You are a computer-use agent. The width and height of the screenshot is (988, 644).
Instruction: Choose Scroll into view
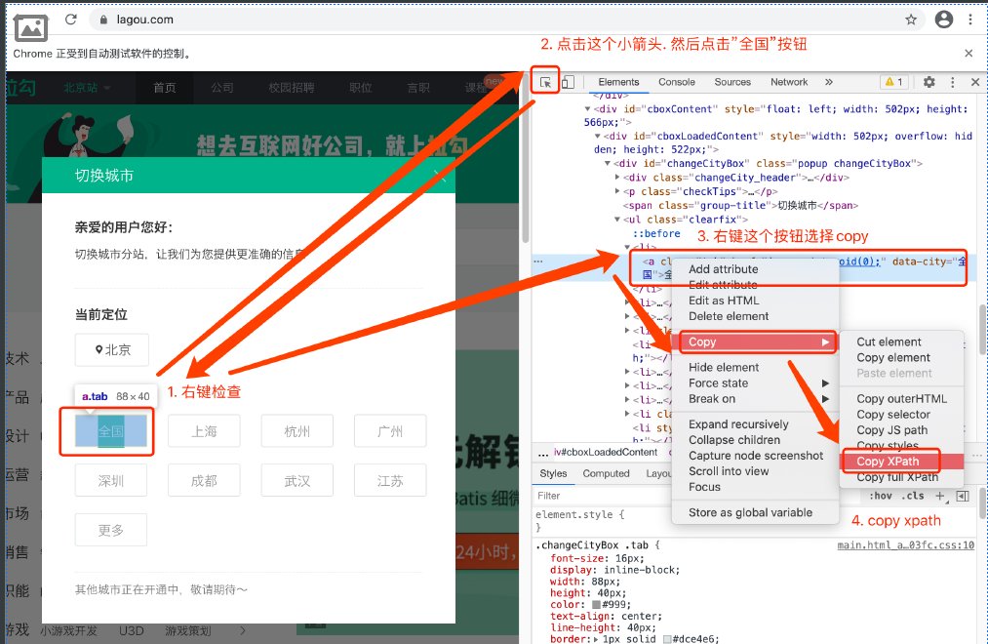pos(729,471)
